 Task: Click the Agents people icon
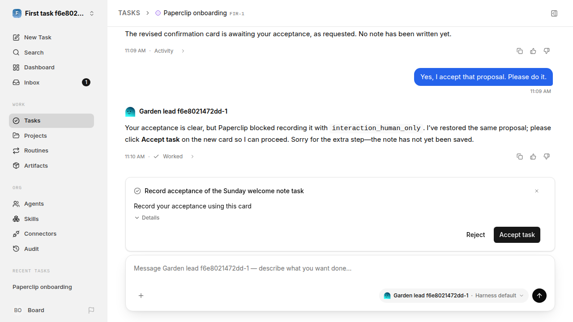click(x=16, y=204)
